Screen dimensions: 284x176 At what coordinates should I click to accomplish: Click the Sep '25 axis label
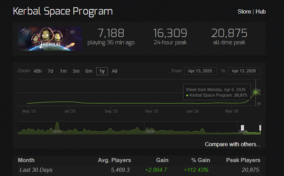pos(111,111)
